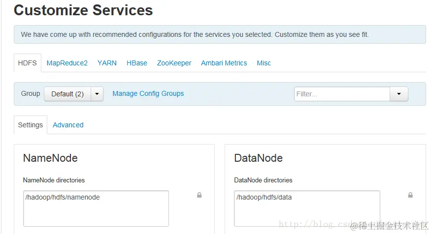
Task: Click the Group label text
Action: tap(31, 93)
